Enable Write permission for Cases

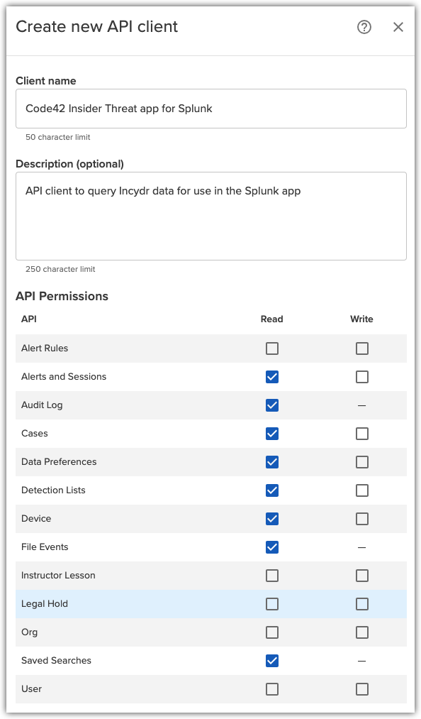click(x=362, y=433)
